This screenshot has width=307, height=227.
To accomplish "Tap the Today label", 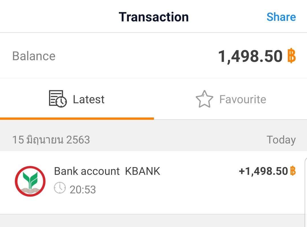I will (x=281, y=140).
